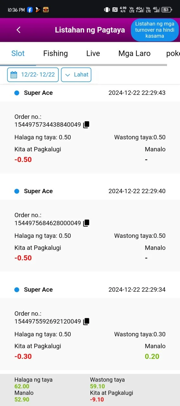Open the Mga Laro tab
This screenshot has width=180, height=406.
[134, 53]
